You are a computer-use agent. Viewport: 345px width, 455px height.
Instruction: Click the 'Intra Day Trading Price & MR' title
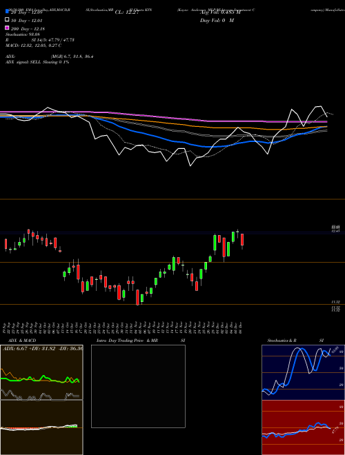127,341
